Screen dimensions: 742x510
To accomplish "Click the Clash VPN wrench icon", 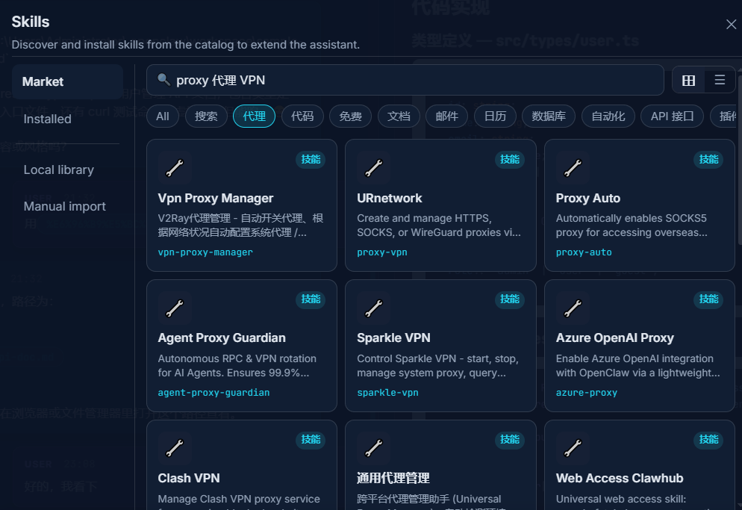I will 175,448.
